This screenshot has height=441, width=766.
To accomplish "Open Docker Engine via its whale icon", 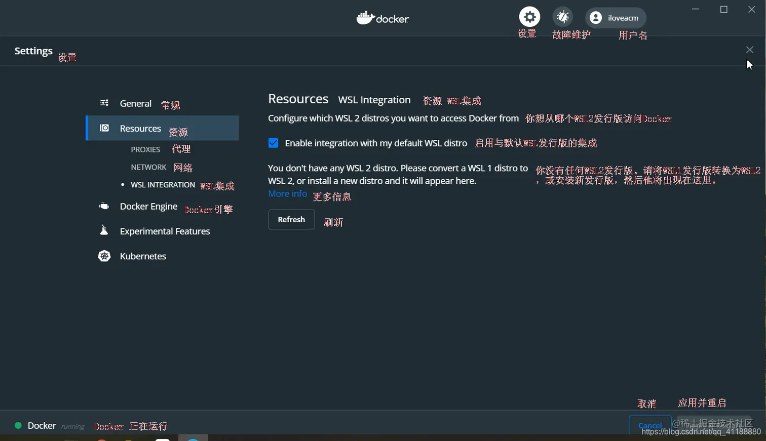I will [x=104, y=206].
